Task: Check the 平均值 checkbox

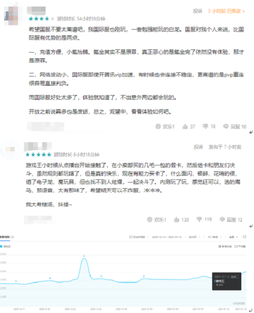Action: [236, 246]
